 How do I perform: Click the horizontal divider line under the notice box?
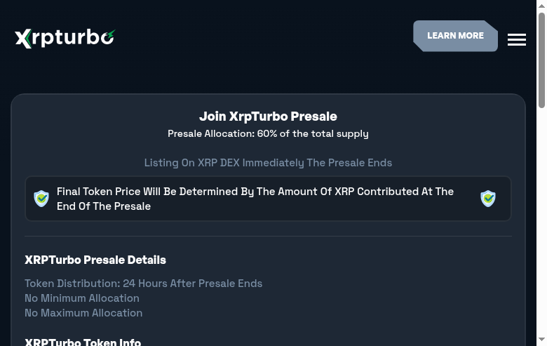[x=268, y=237]
